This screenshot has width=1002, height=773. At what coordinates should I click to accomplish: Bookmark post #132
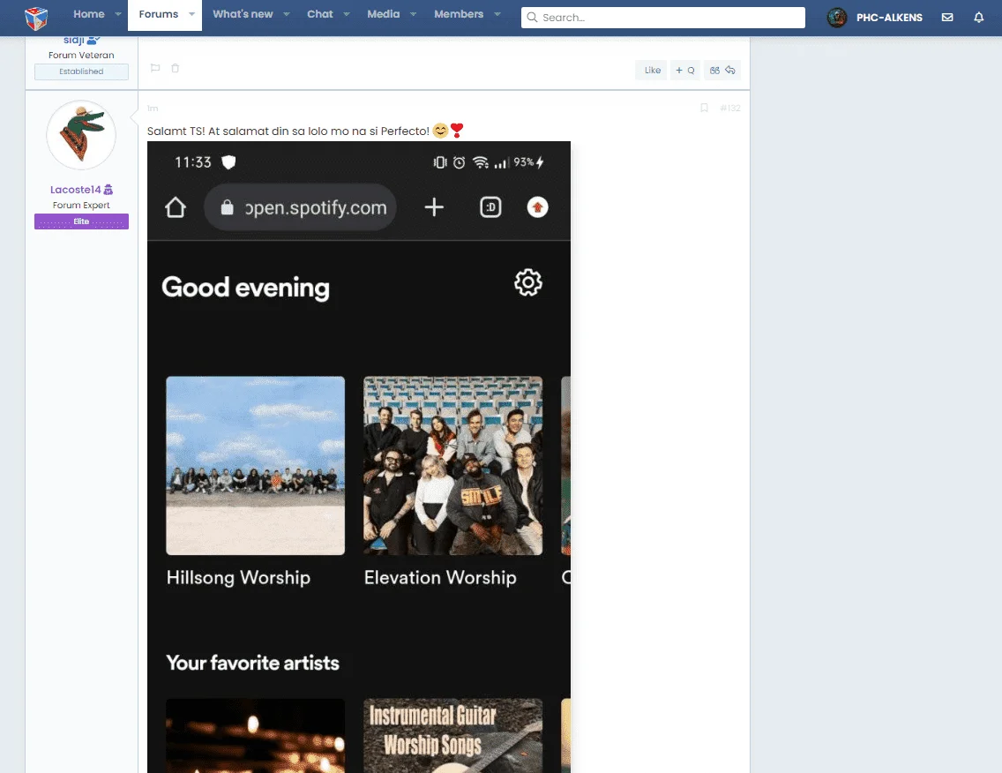click(x=704, y=108)
